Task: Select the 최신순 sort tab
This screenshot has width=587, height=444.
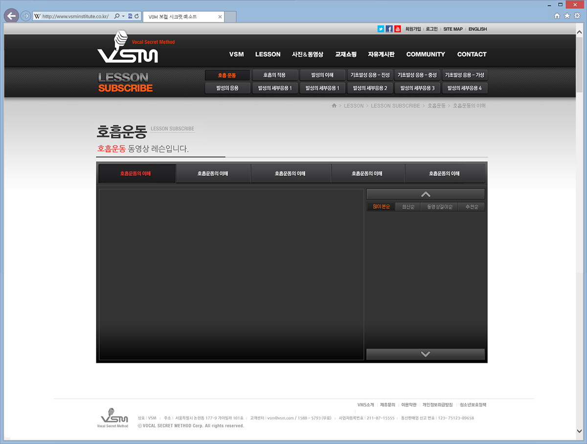Action: pos(407,207)
